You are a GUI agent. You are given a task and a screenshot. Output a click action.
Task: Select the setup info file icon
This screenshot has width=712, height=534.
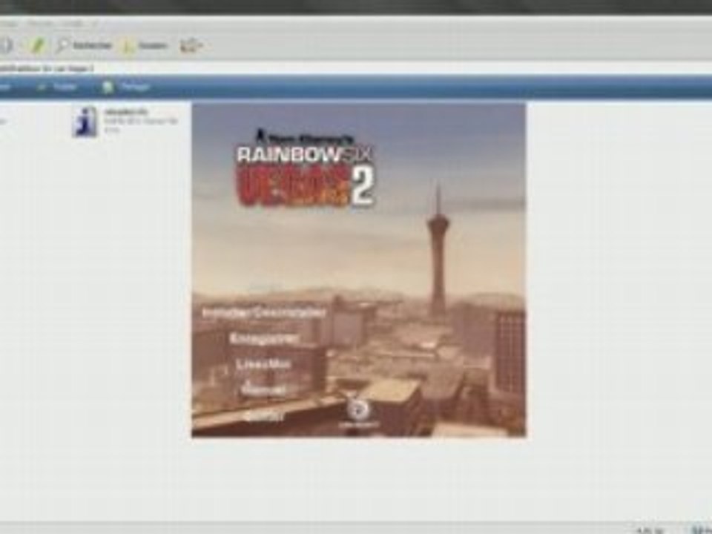coord(85,122)
